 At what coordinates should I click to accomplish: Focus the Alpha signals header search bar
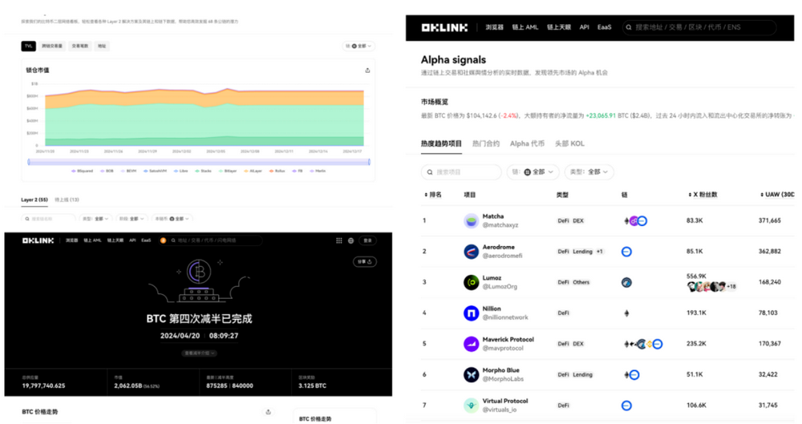click(x=699, y=27)
